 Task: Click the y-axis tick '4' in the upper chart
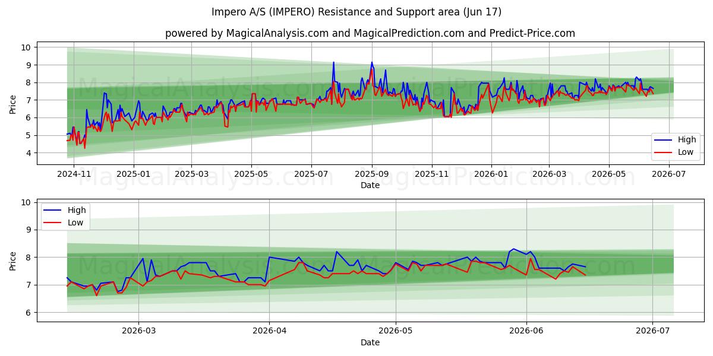(x=30, y=153)
